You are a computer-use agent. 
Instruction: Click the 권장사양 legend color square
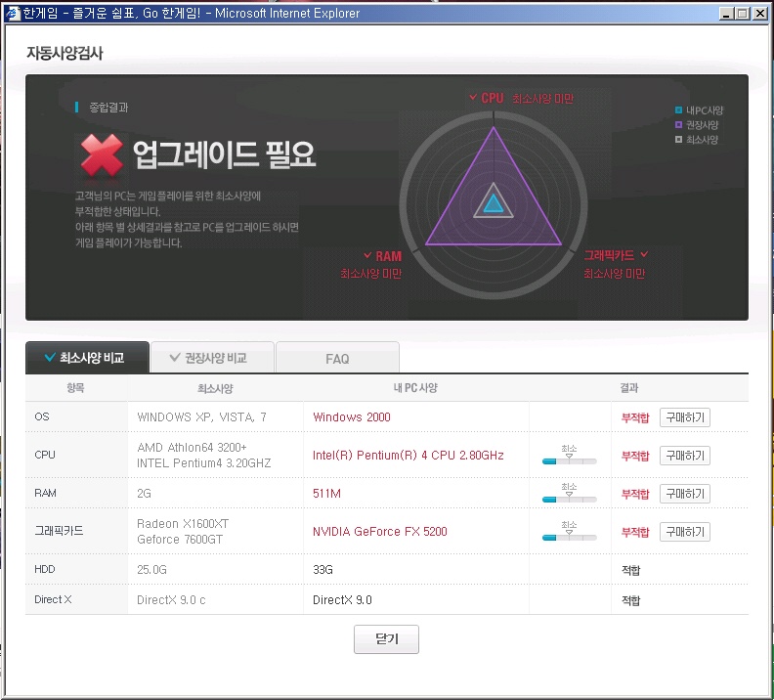pos(679,125)
